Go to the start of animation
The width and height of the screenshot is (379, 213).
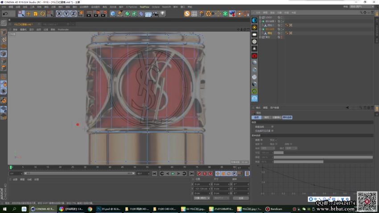pos(154,174)
